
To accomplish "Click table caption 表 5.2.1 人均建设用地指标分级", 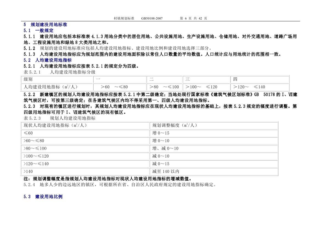I will [x=60, y=72].
